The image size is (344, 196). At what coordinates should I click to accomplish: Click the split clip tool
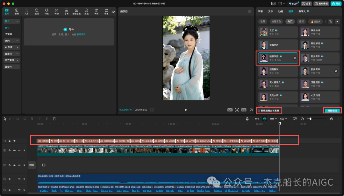(32, 119)
